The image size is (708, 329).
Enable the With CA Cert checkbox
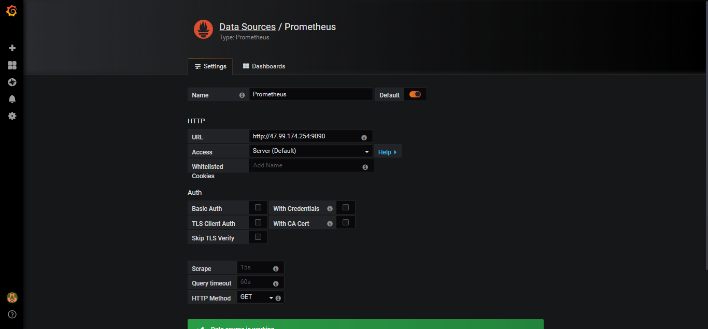point(346,222)
